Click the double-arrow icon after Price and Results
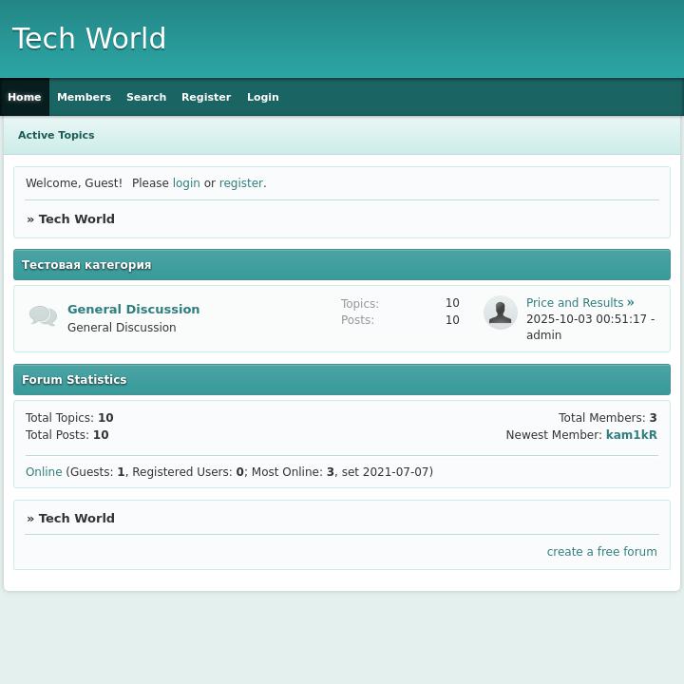Screen dimensions: 684x684 [630, 302]
